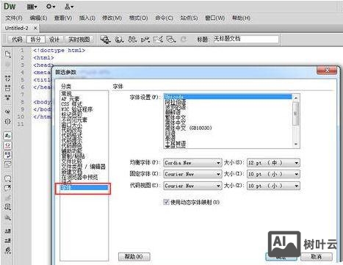Click the 实时视图 button
This screenshot has width=343, height=265.
[79, 39]
